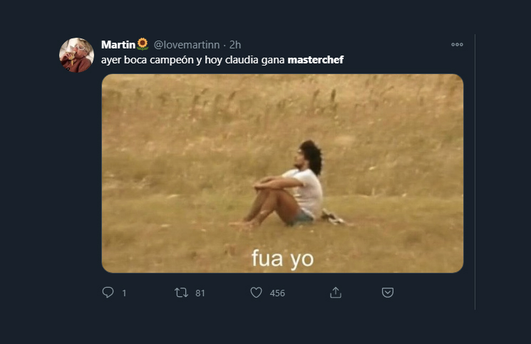Click the tweet text 'ayer boca campeón'
Screen dimensions: 531x344
(x=148, y=60)
